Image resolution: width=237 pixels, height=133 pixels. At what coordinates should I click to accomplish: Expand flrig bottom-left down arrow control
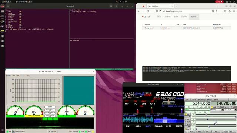(x=186, y=132)
